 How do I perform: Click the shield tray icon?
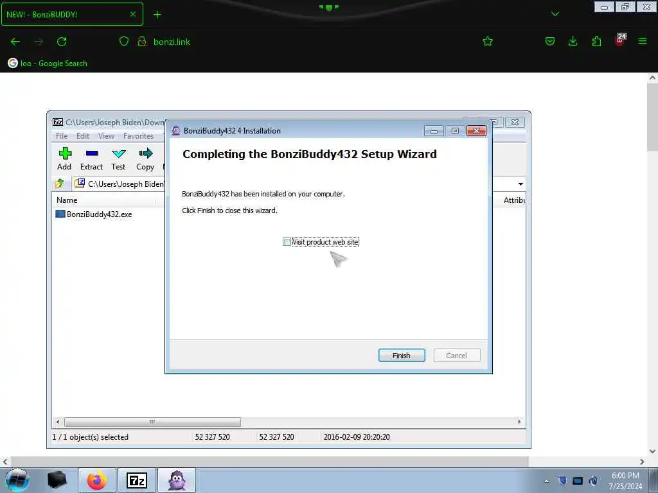pyautogui.click(x=562, y=481)
